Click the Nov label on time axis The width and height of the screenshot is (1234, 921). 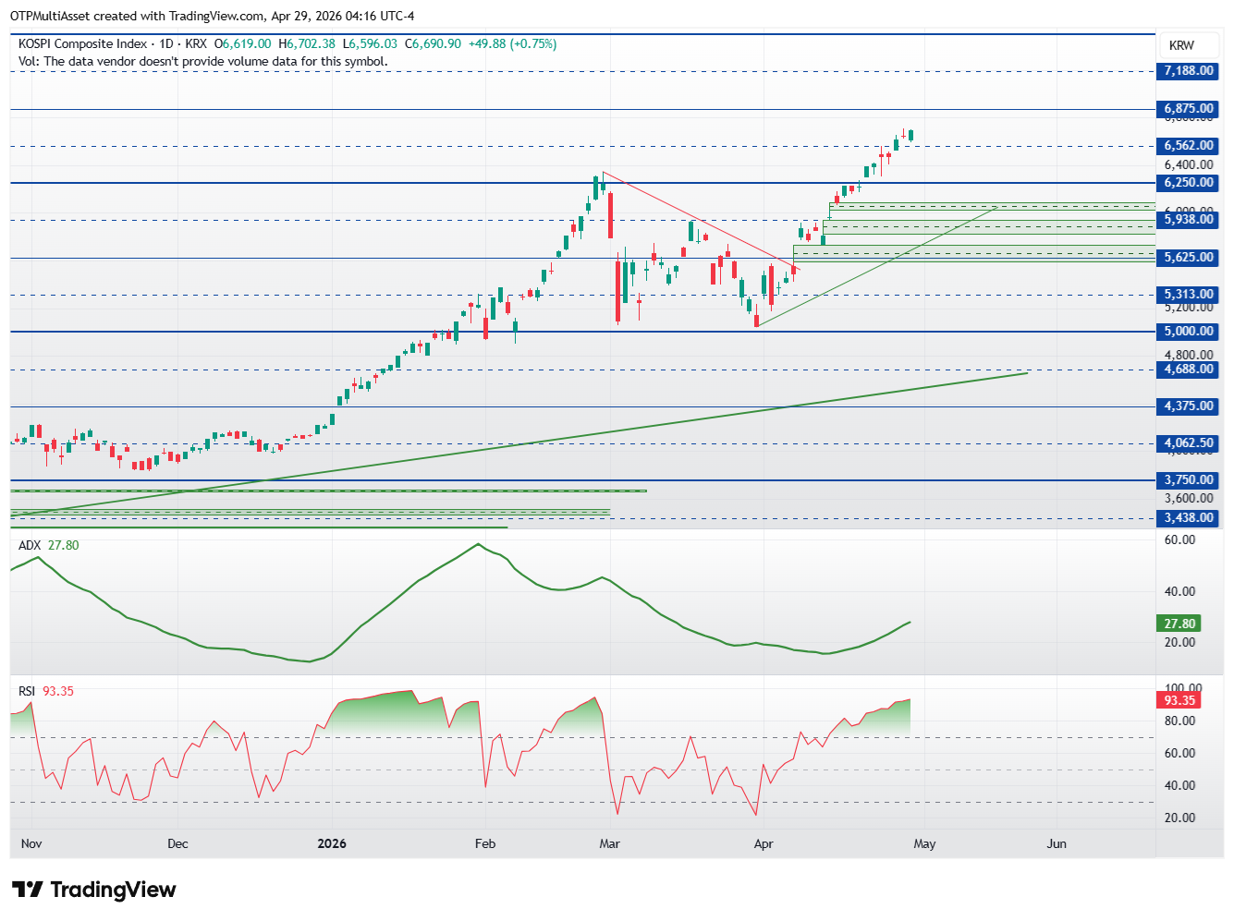[x=31, y=843]
